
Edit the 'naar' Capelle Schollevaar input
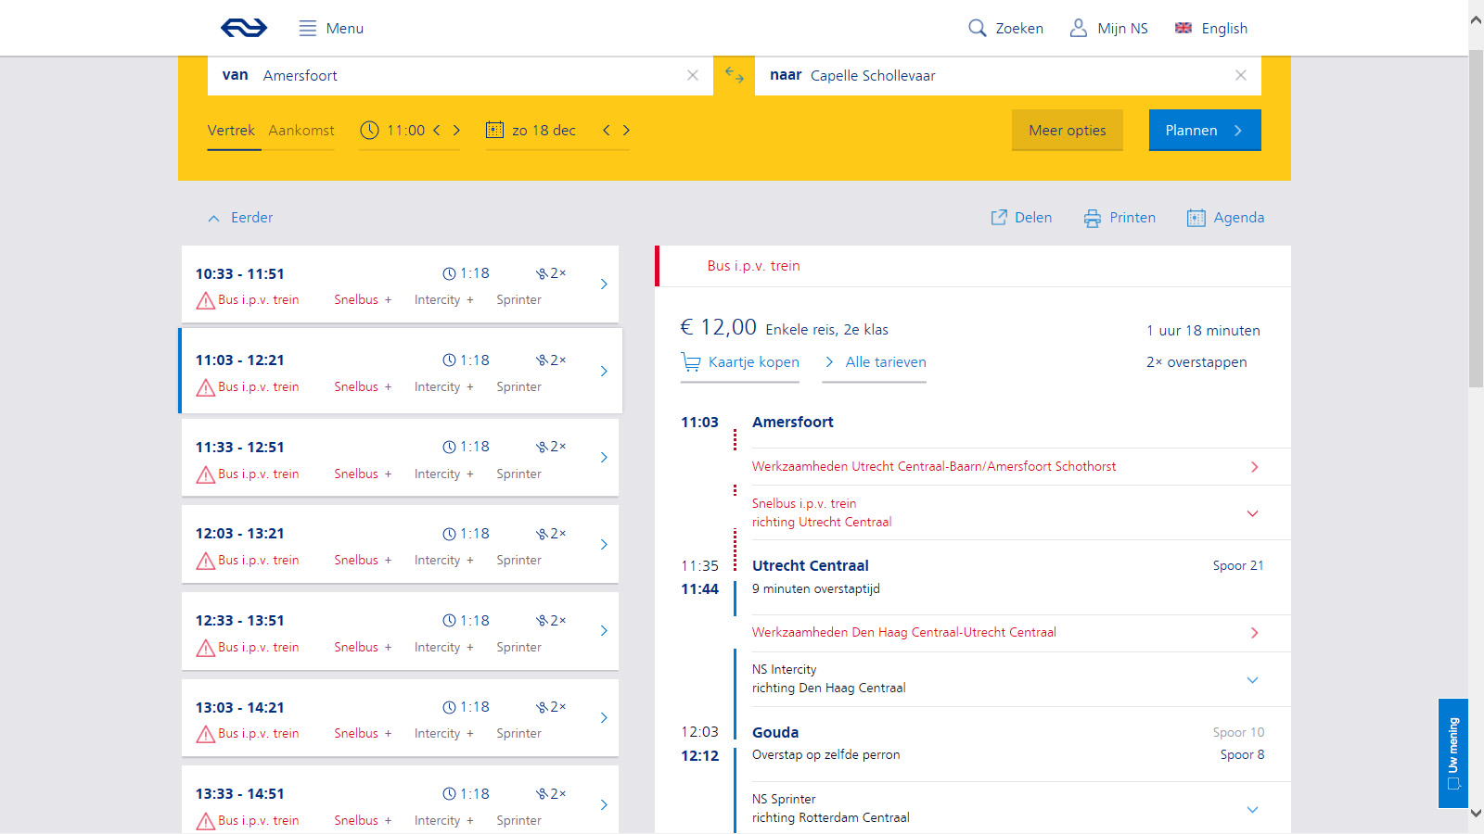(x=1008, y=75)
